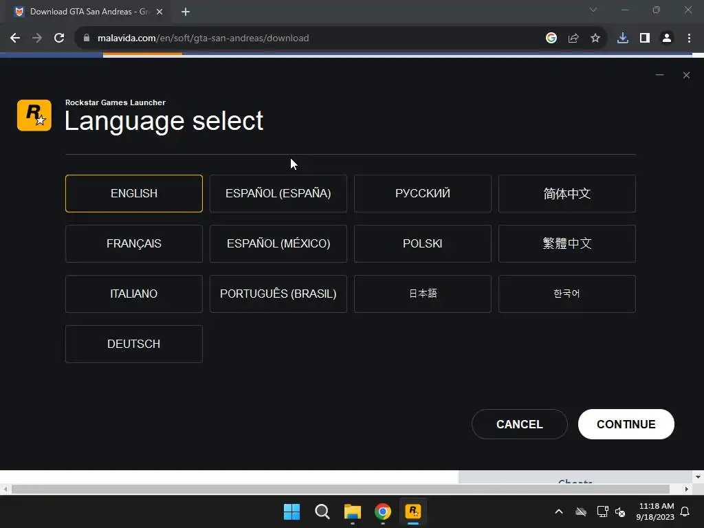Choose ESPAÑOL (MÉXICO) language
This screenshot has width=704, height=528.
pyautogui.click(x=278, y=244)
